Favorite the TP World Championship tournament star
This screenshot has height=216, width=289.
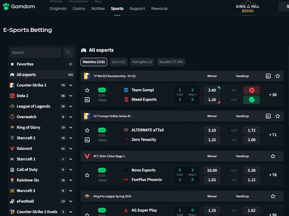(278, 76)
